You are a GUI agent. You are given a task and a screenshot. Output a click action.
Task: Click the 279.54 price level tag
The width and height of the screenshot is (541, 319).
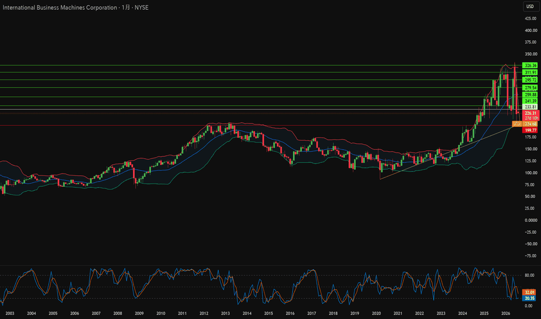click(529, 88)
